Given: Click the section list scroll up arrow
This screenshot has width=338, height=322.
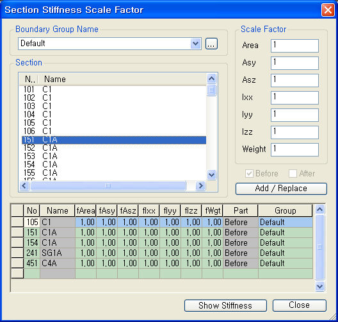Looking at the screenshot, I should click(211, 79).
